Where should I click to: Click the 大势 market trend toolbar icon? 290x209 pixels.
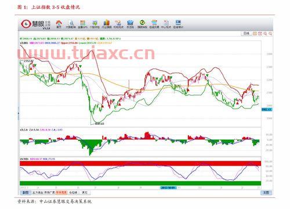[x=71, y=24]
